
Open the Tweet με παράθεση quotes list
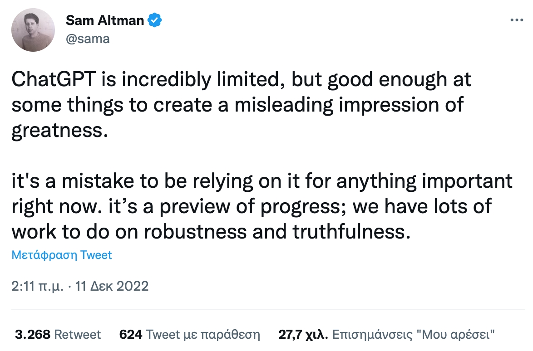pos(203,335)
